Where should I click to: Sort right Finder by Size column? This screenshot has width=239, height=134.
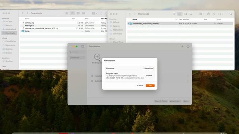click(205, 19)
